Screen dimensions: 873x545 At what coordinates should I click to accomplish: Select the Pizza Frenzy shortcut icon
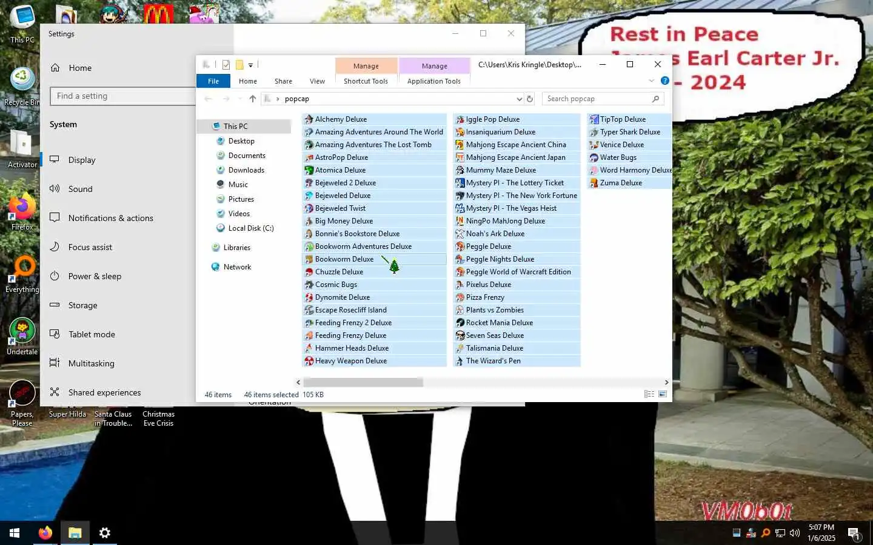click(x=460, y=297)
